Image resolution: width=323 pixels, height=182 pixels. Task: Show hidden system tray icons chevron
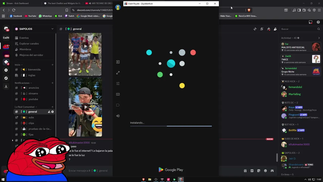tap(305, 179)
